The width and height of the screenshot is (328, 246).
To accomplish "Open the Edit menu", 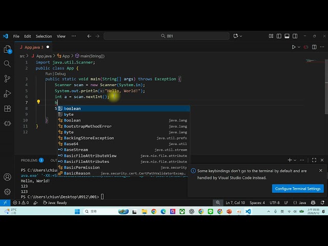I will [x=27, y=36].
